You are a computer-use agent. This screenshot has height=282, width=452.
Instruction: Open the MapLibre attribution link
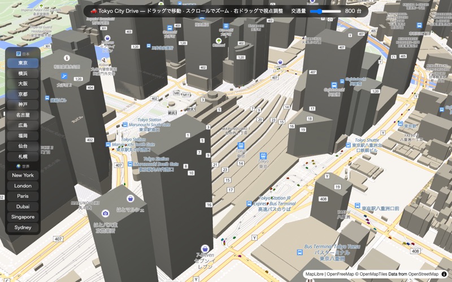pyautogui.click(x=315, y=274)
